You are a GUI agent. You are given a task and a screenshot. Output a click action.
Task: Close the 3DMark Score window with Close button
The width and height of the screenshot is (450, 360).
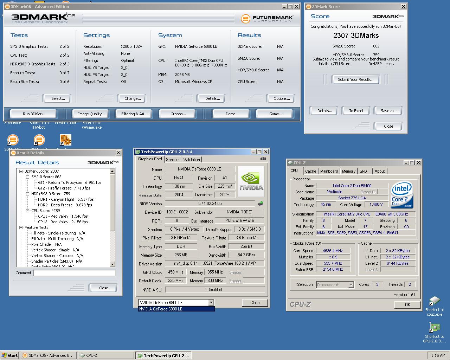[388, 126]
